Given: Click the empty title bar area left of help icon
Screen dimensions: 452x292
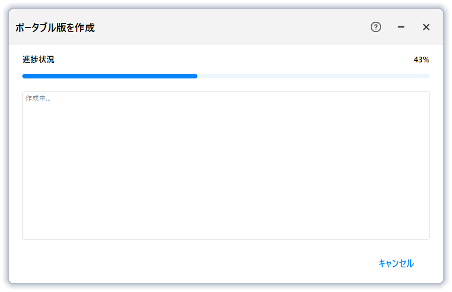Looking at the screenshot, I should click(229, 27).
